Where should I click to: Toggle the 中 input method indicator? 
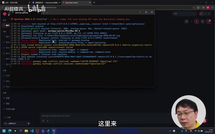186,131
